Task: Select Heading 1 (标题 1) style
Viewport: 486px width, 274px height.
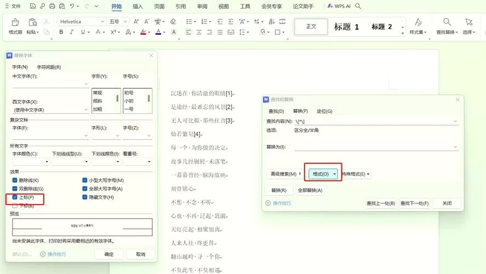Action: 346,27
